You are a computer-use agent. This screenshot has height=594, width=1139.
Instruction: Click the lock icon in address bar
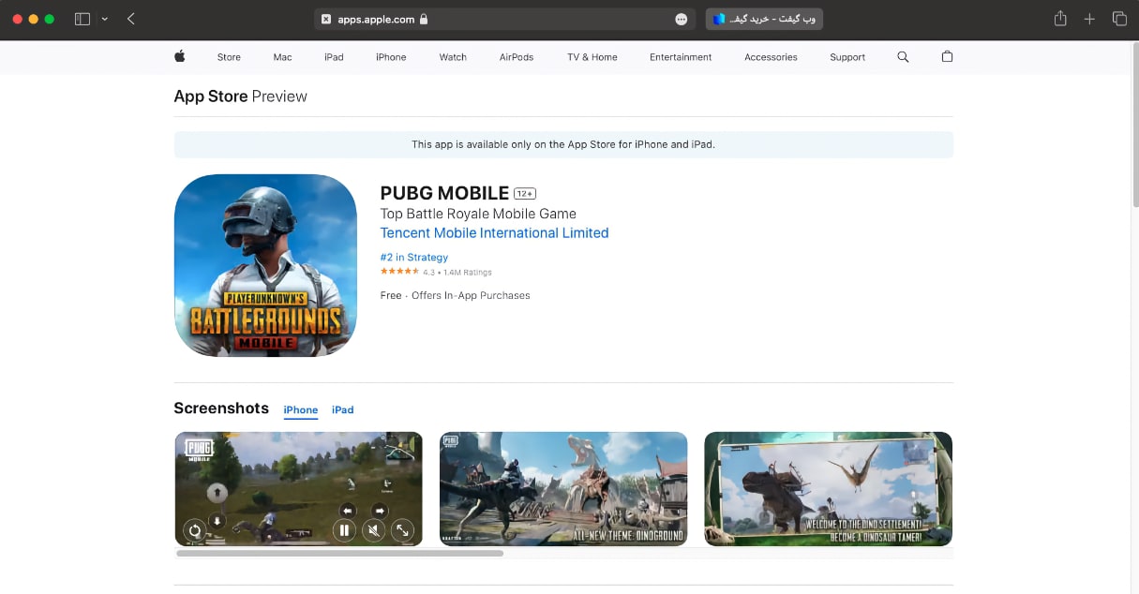[x=424, y=19]
